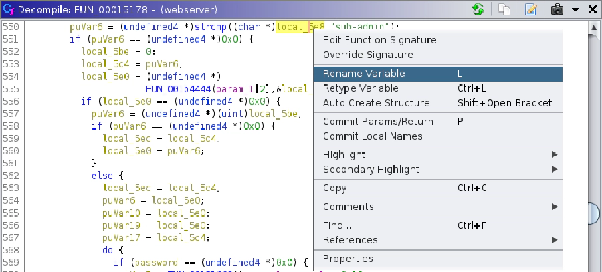Click line number 556
The image size is (602, 272).
pyautogui.click(x=11, y=102)
